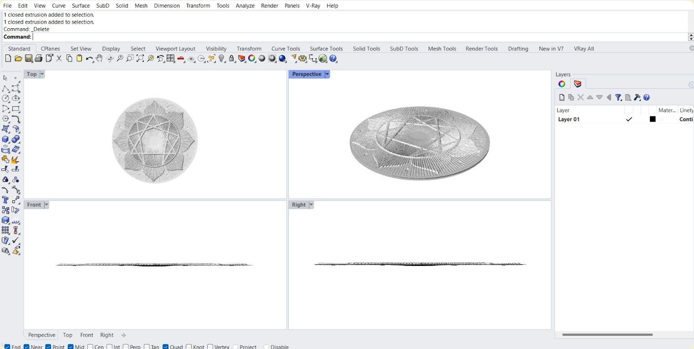Click the Zoom Extents icon
The image size is (694, 349).
click(140, 59)
